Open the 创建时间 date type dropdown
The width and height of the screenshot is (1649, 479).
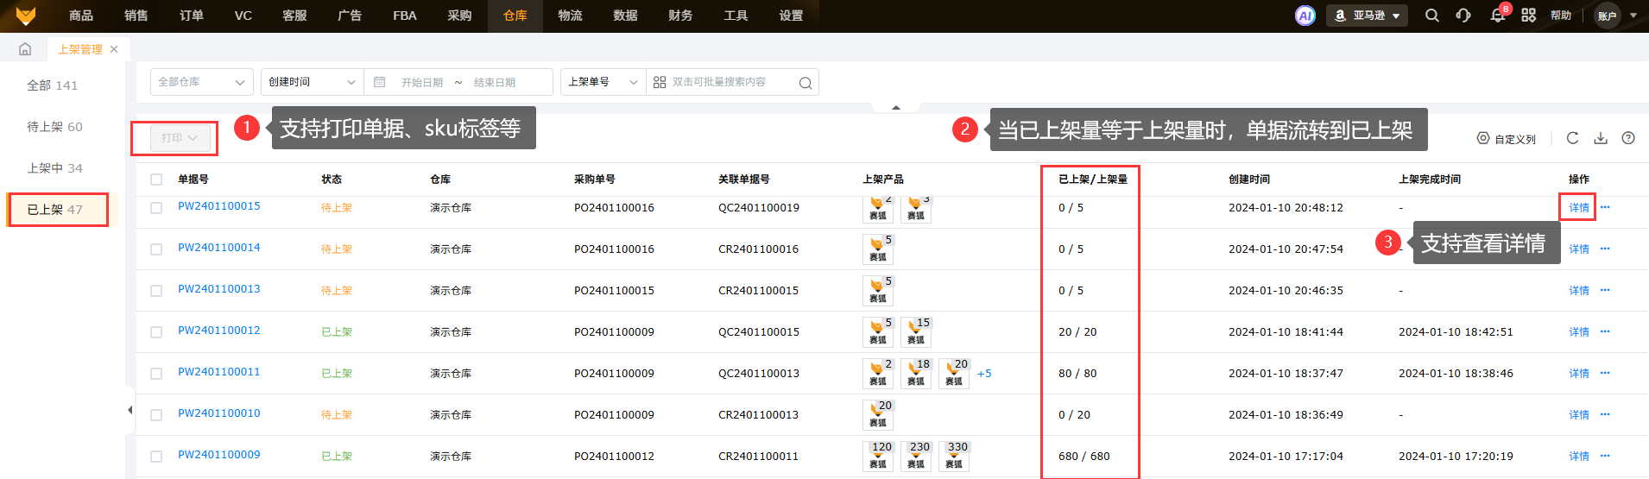tap(312, 82)
